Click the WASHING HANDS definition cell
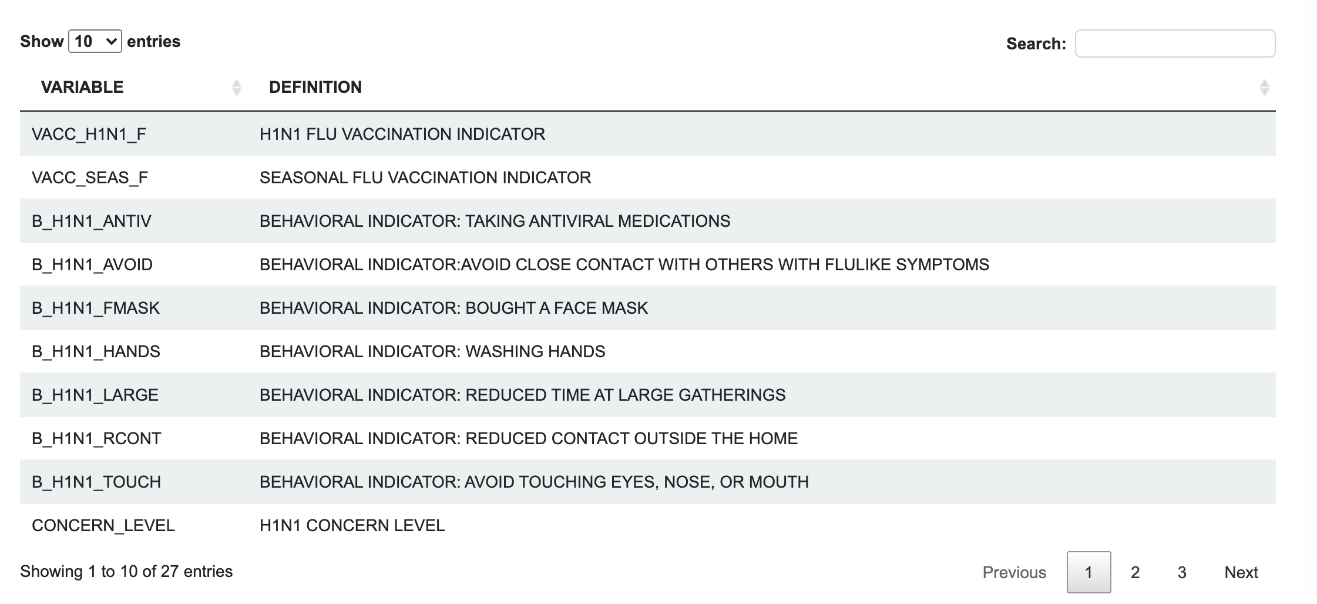The height and width of the screenshot is (604, 1317). (432, 352)
